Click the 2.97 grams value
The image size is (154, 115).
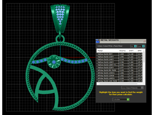pyautogui.click(x=122, y=67)
